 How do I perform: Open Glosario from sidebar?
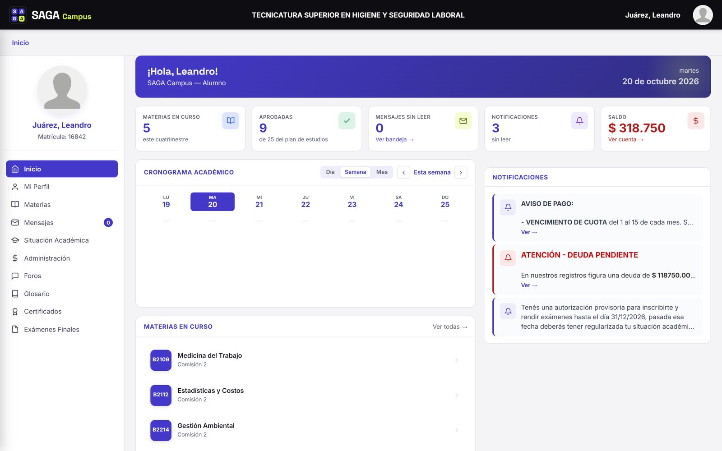62,294
